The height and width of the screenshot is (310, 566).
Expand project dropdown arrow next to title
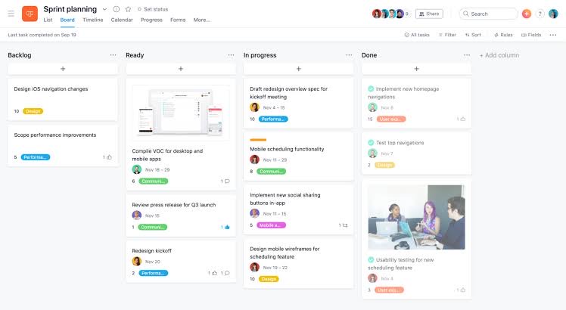pyautogui.click(x=104, y=9)
